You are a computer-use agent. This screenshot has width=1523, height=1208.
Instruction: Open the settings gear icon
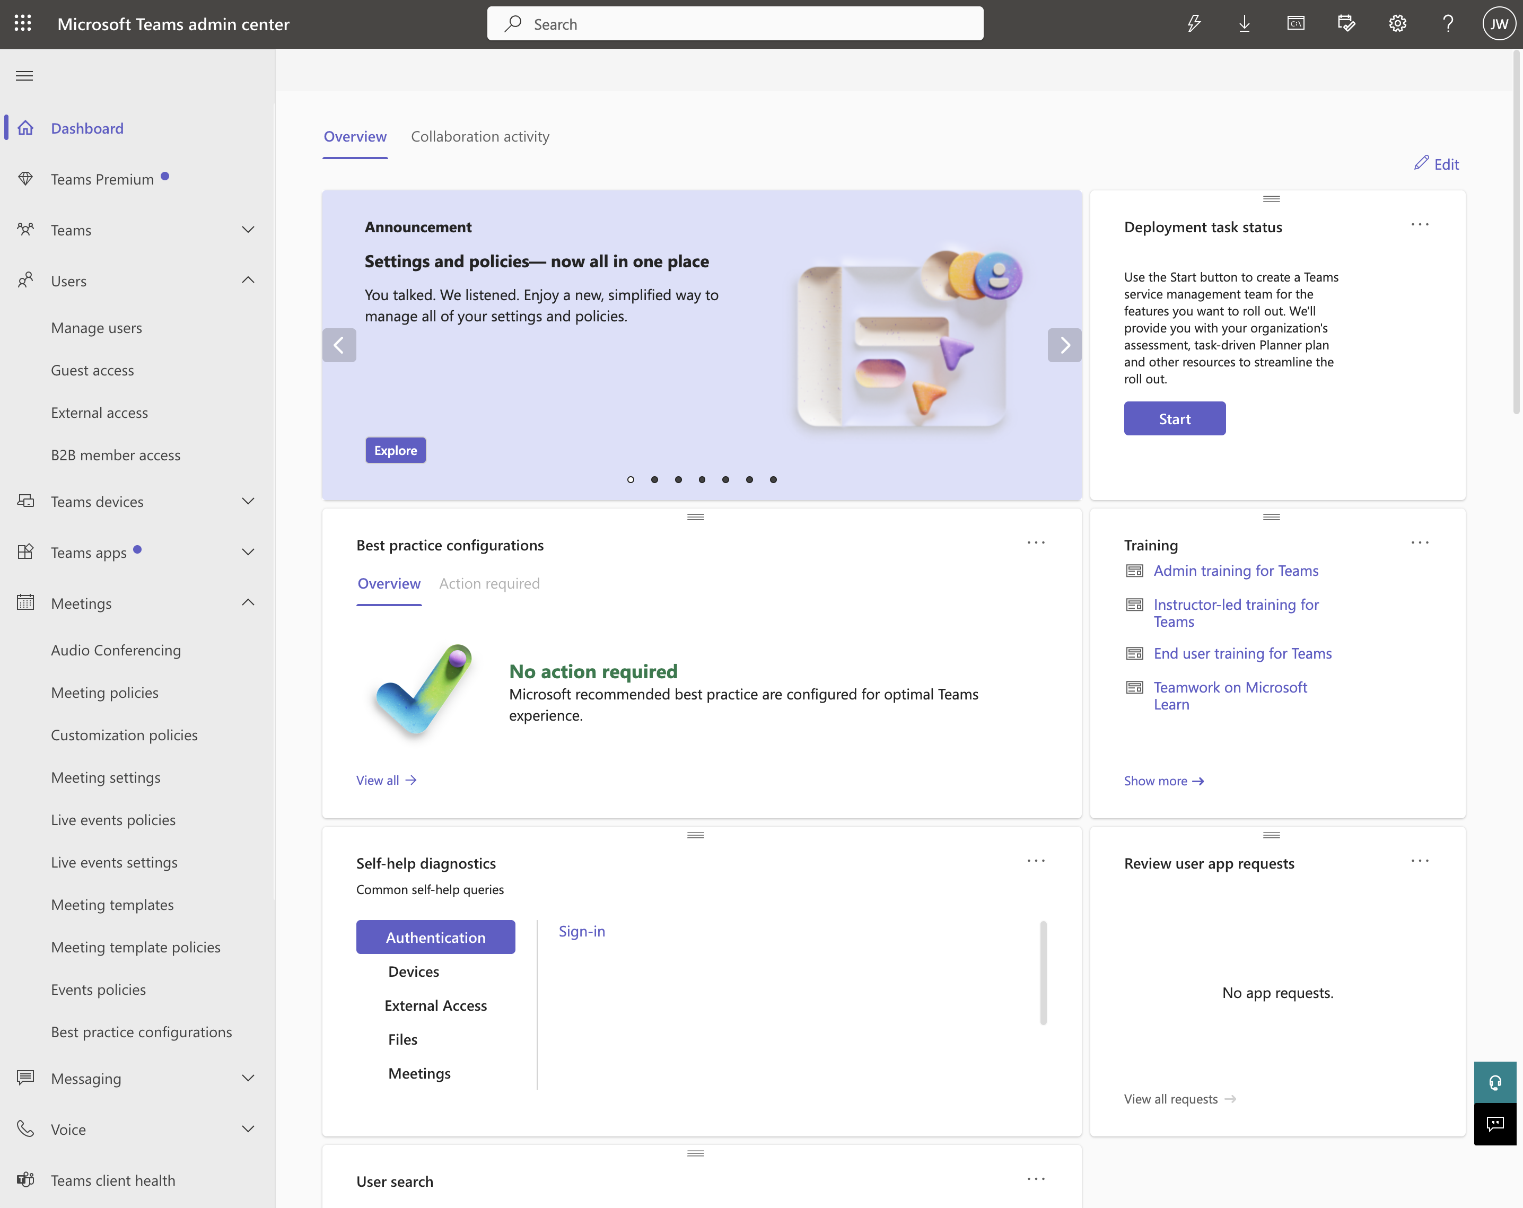[x=1397, y=23]
